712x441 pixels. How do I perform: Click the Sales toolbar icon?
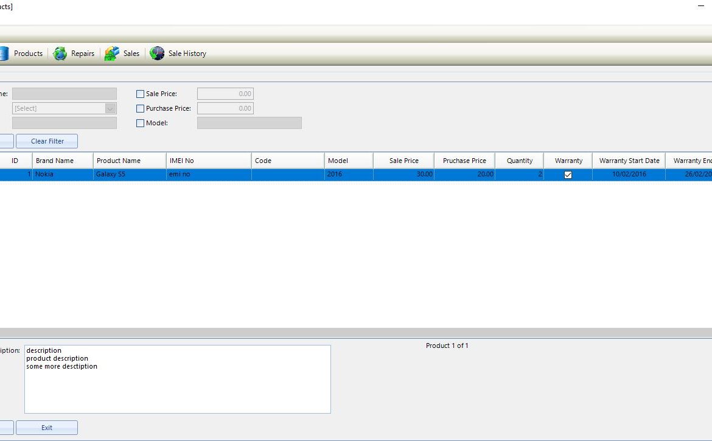click(x=112, y=54)
